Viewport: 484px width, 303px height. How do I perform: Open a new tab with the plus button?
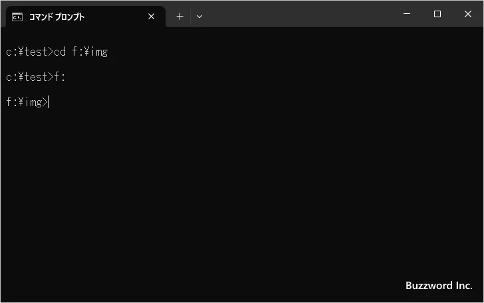(180, 17)
